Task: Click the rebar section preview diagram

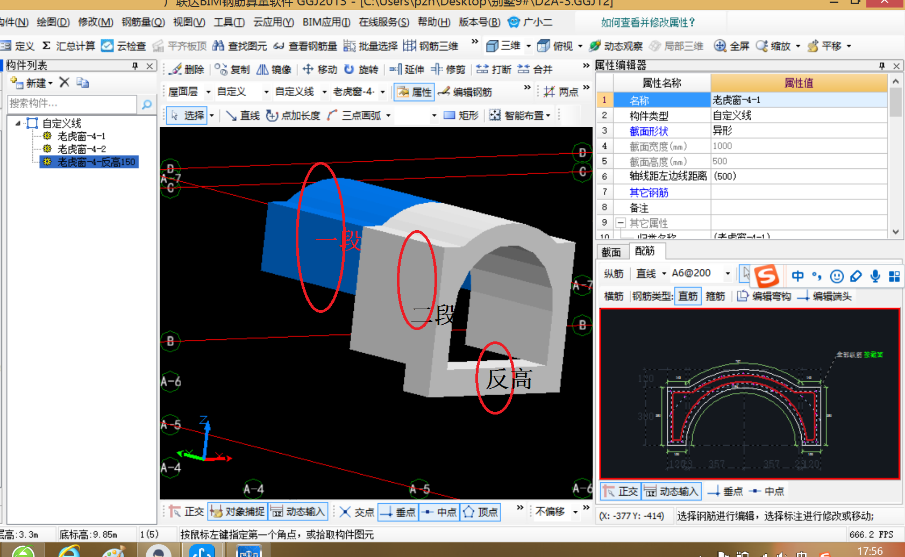Action: (x=750, y=394)
